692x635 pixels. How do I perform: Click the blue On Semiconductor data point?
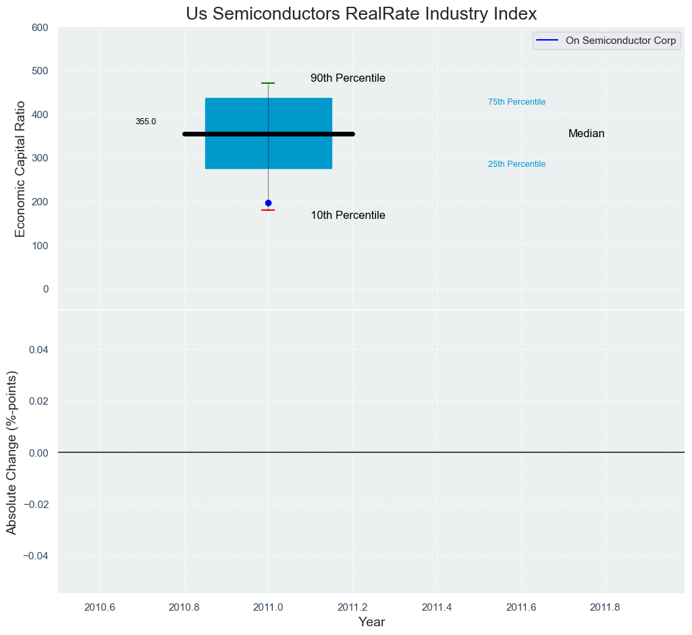[x=268, y=203]
